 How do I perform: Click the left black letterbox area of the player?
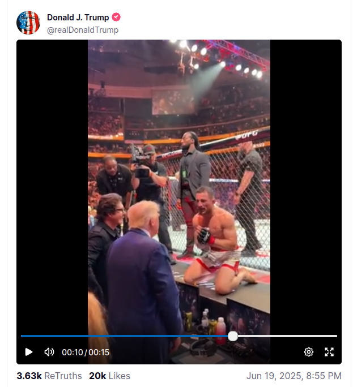pos(52,185)
